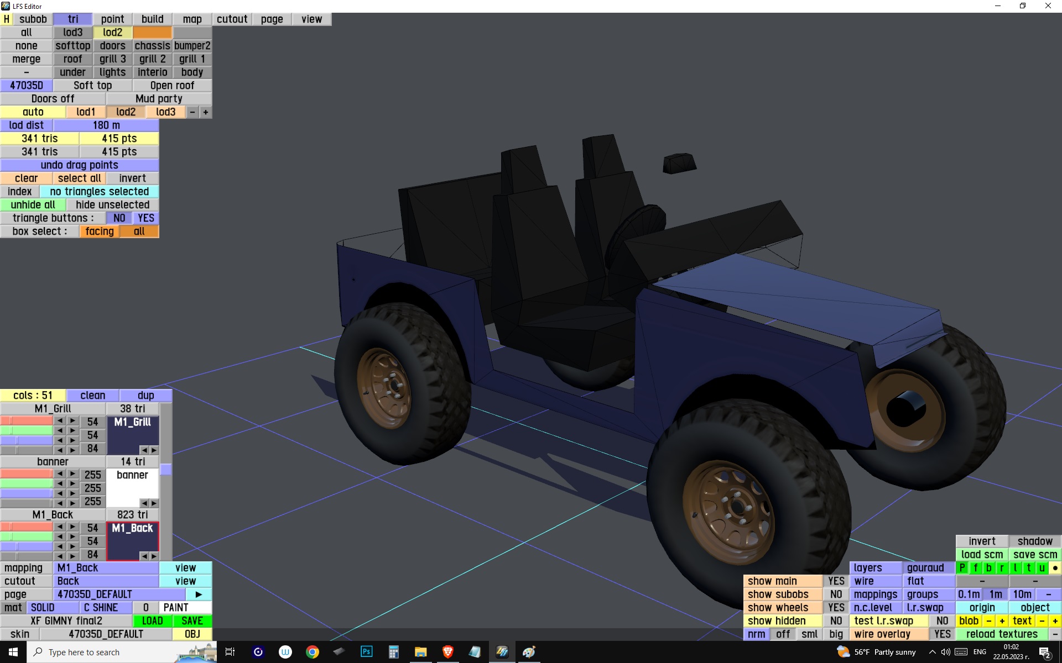Click the plus button beside blob

click(x=1002, y=621)
